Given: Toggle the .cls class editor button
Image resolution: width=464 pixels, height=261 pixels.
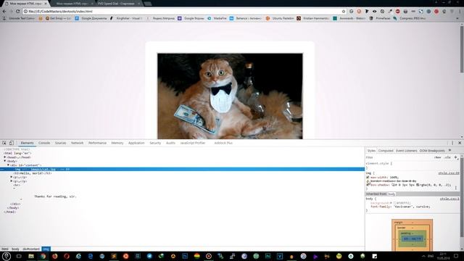Looking at the screenshot, I should (x=447, y=157).
